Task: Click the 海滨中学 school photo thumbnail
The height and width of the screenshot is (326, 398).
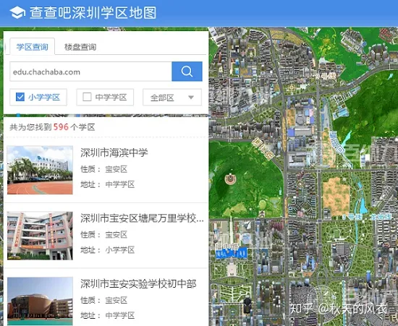Action: [x=40, y=170]
